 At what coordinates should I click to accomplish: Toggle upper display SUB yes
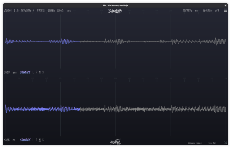pyautogui.click(x=14, y=72)
